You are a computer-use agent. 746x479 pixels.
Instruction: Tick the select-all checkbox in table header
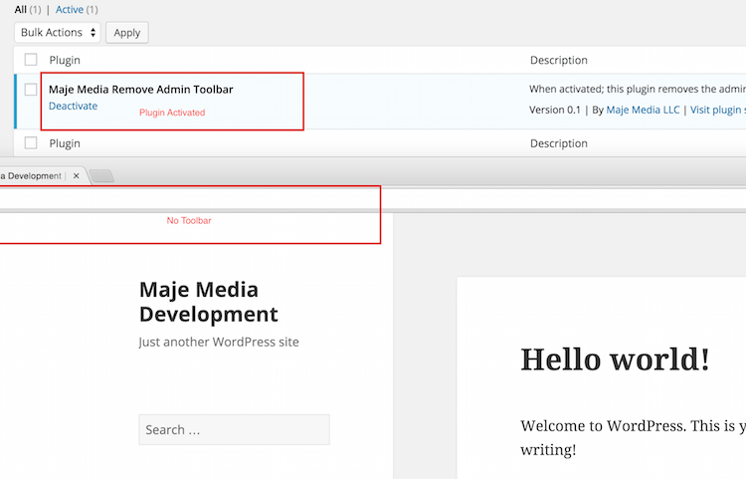pyautogui.click(x=31, y=60)
